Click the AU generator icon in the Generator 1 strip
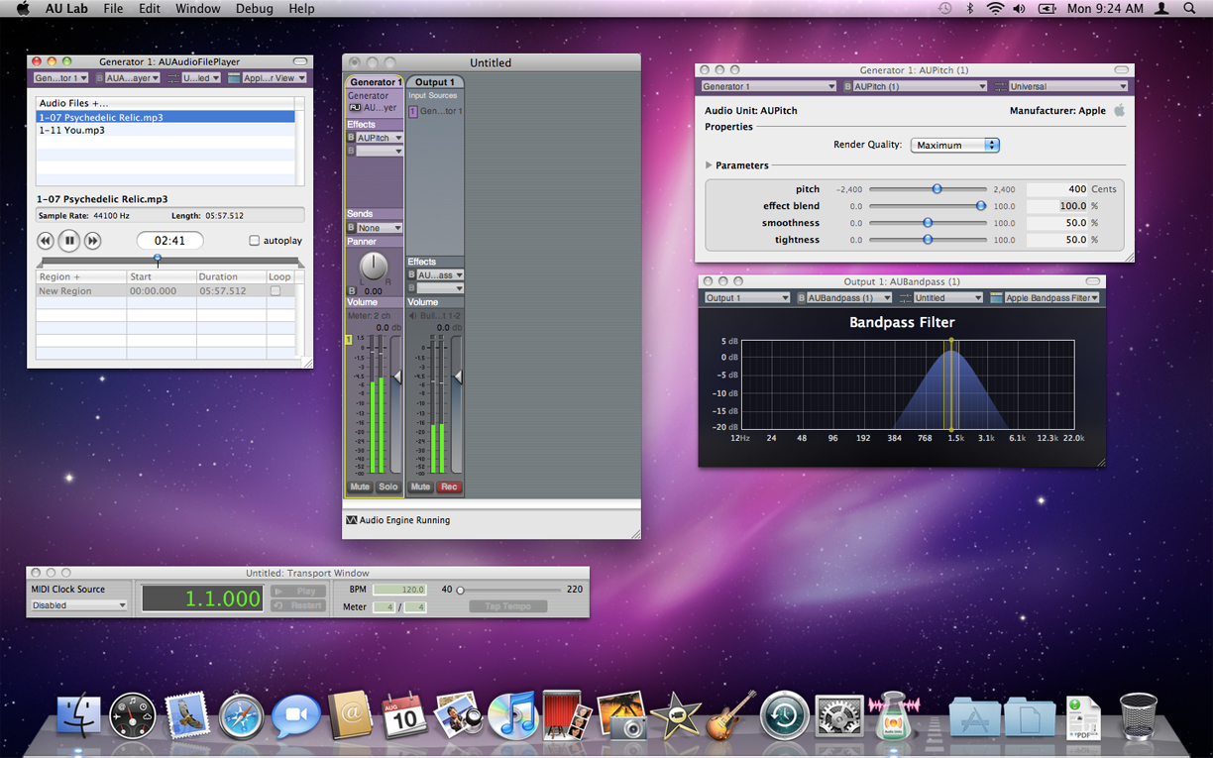 pos(355,108)
